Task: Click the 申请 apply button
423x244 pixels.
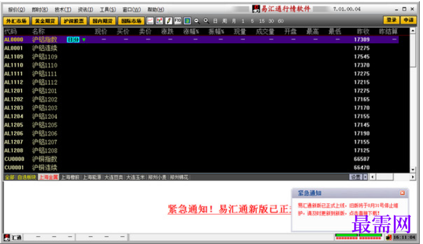Action: pos(408,20)
